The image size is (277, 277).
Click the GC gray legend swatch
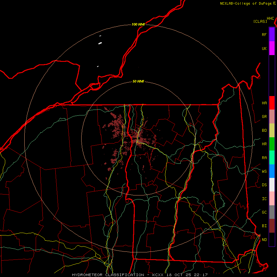[272, 212]
